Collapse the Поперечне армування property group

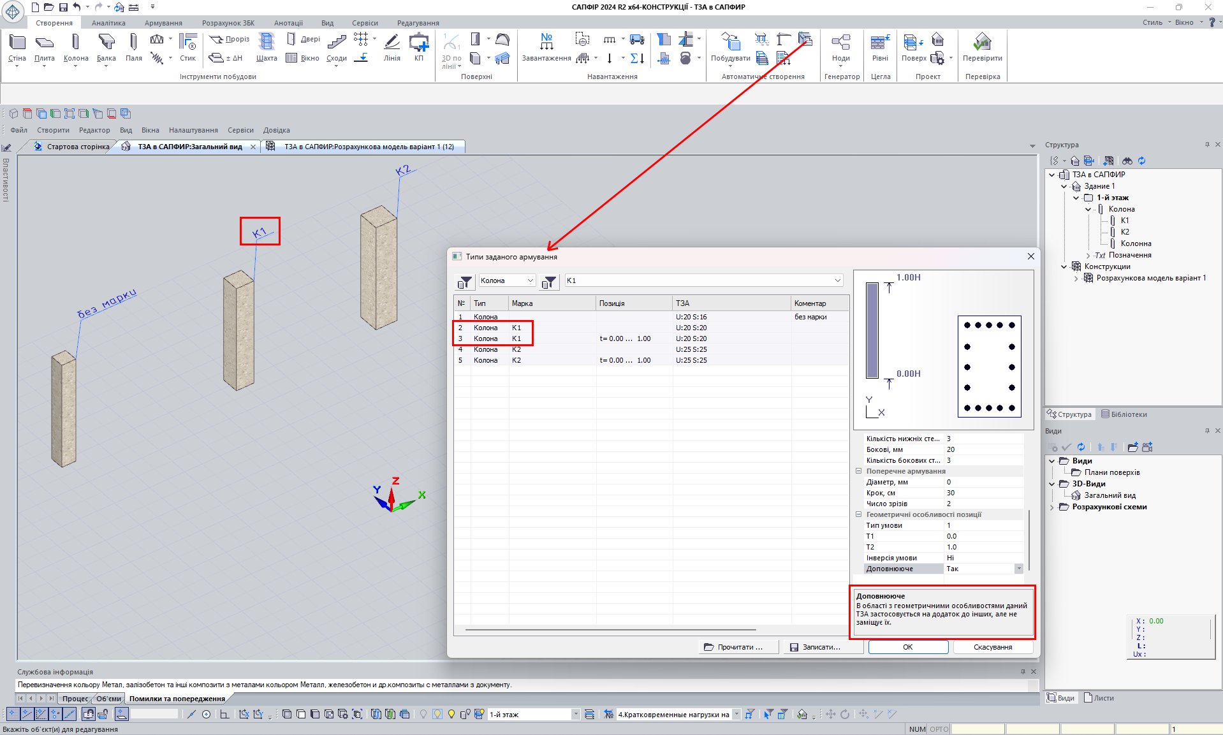[x=858, y=471]
